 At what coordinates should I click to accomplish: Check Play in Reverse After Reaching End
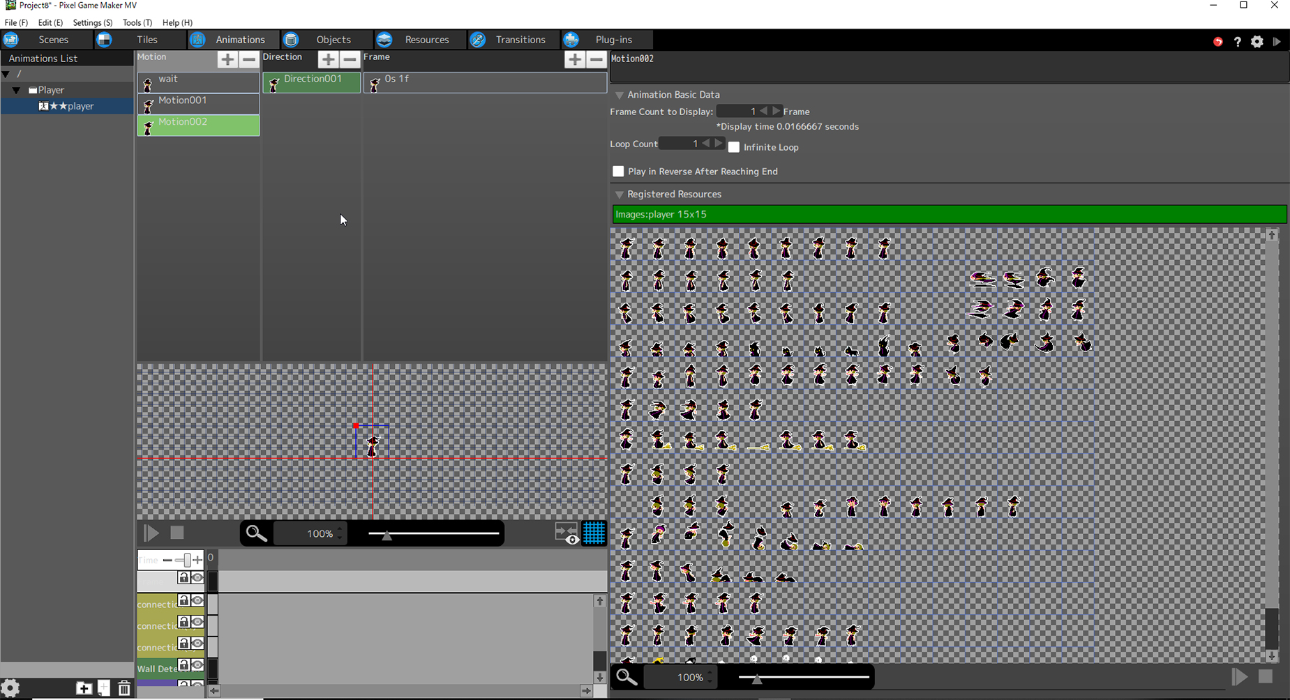[618, 172]
